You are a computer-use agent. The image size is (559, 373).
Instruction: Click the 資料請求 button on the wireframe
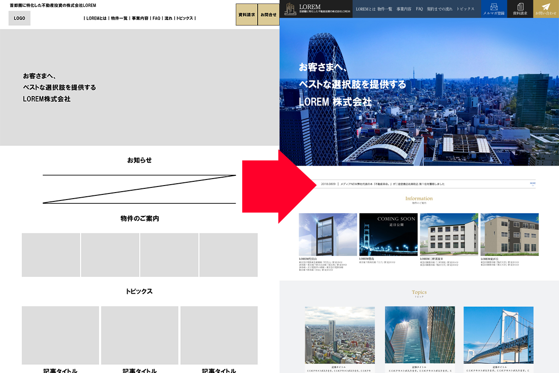coord(246,14)
